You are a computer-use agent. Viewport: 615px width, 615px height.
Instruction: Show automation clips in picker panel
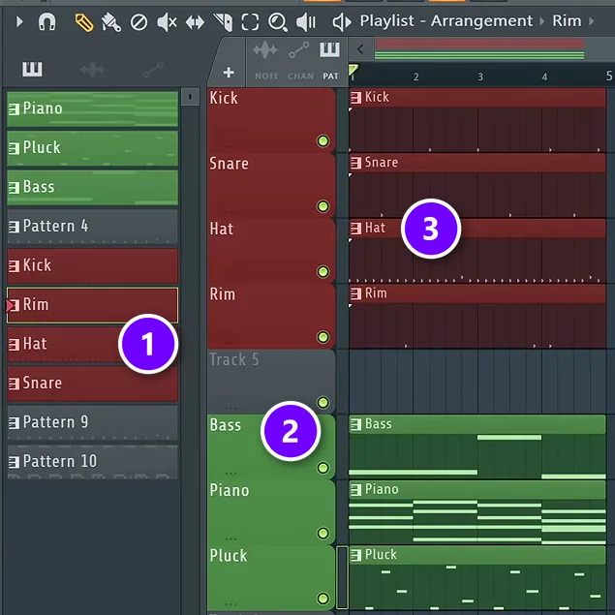click(153, 70)
